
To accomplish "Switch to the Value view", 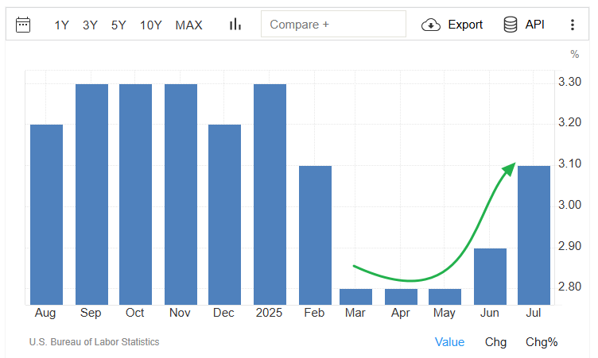I will click(449, 342).
